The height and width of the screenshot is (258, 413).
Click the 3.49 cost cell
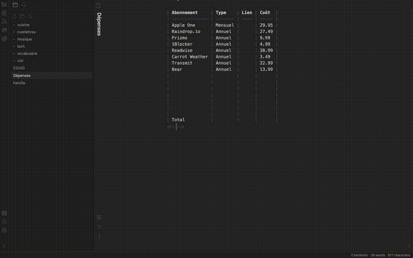265,57
